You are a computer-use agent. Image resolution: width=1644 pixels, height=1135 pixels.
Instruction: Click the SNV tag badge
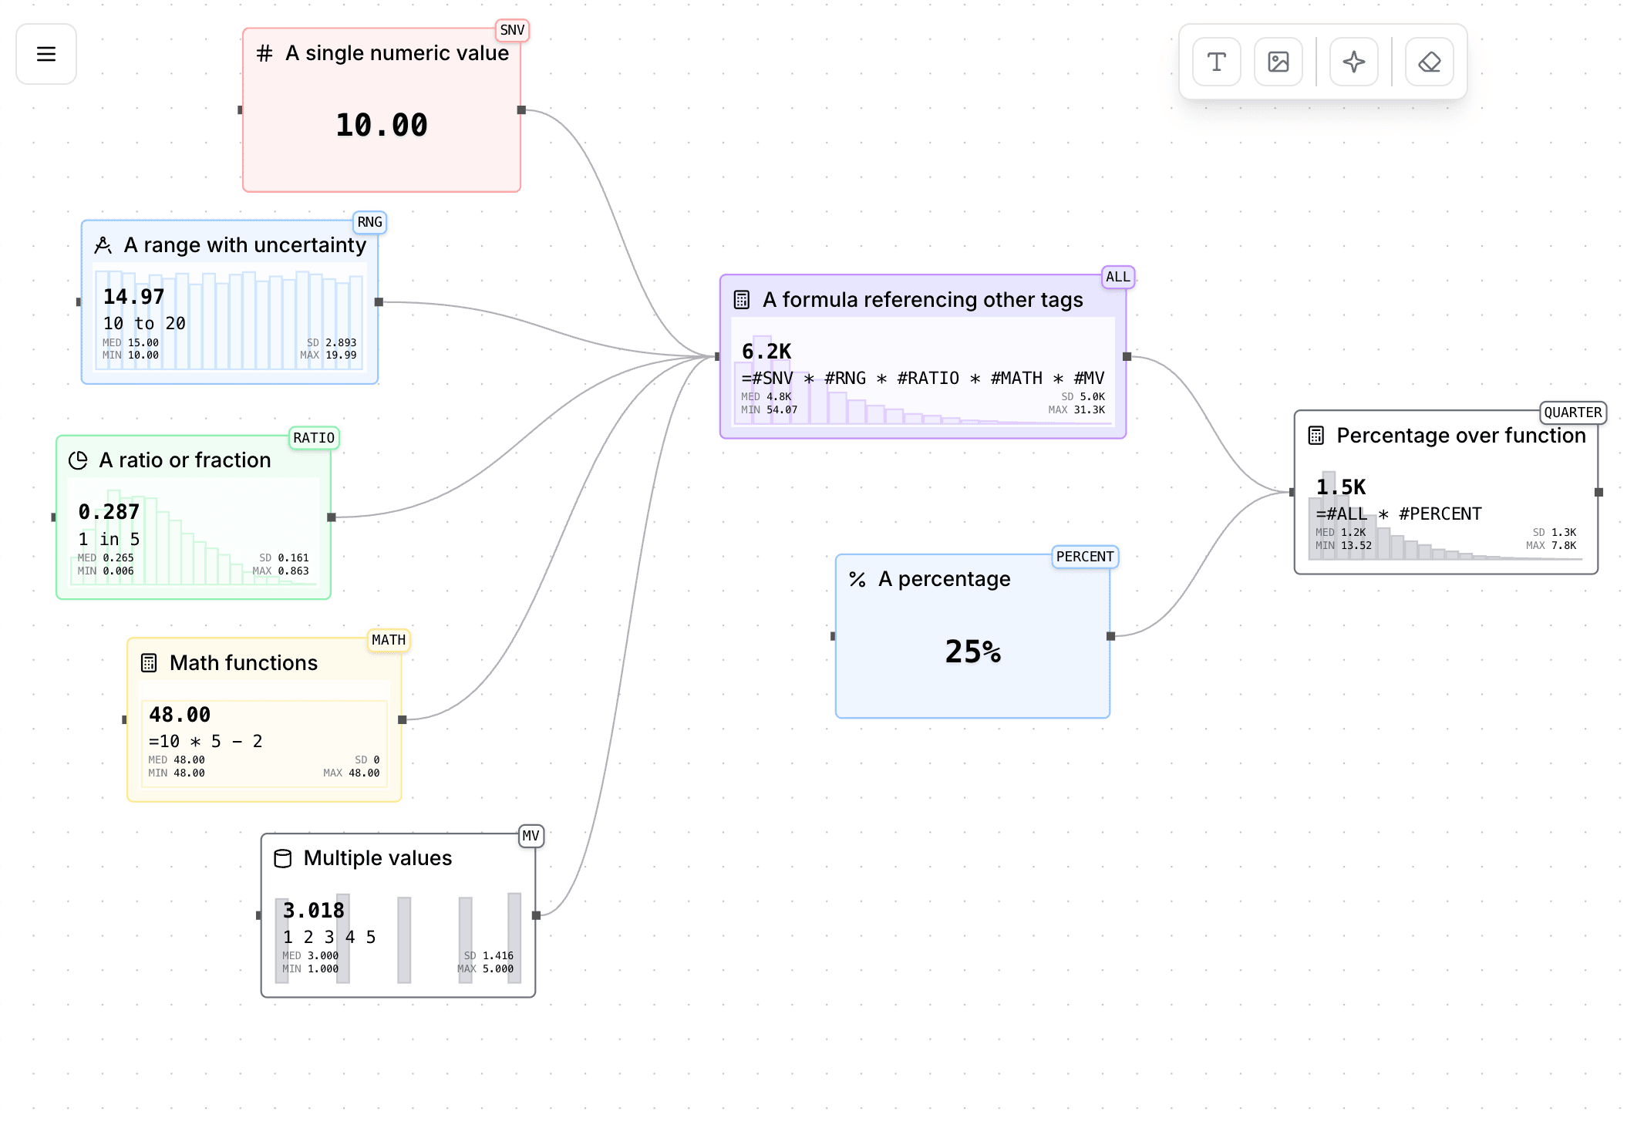coord(512,30)
